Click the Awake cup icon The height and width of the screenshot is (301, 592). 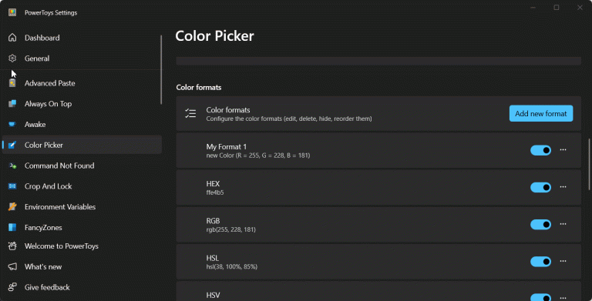click(12, 125)
